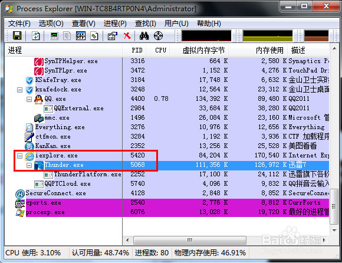Click the physical memory history graph

(316, 36)
